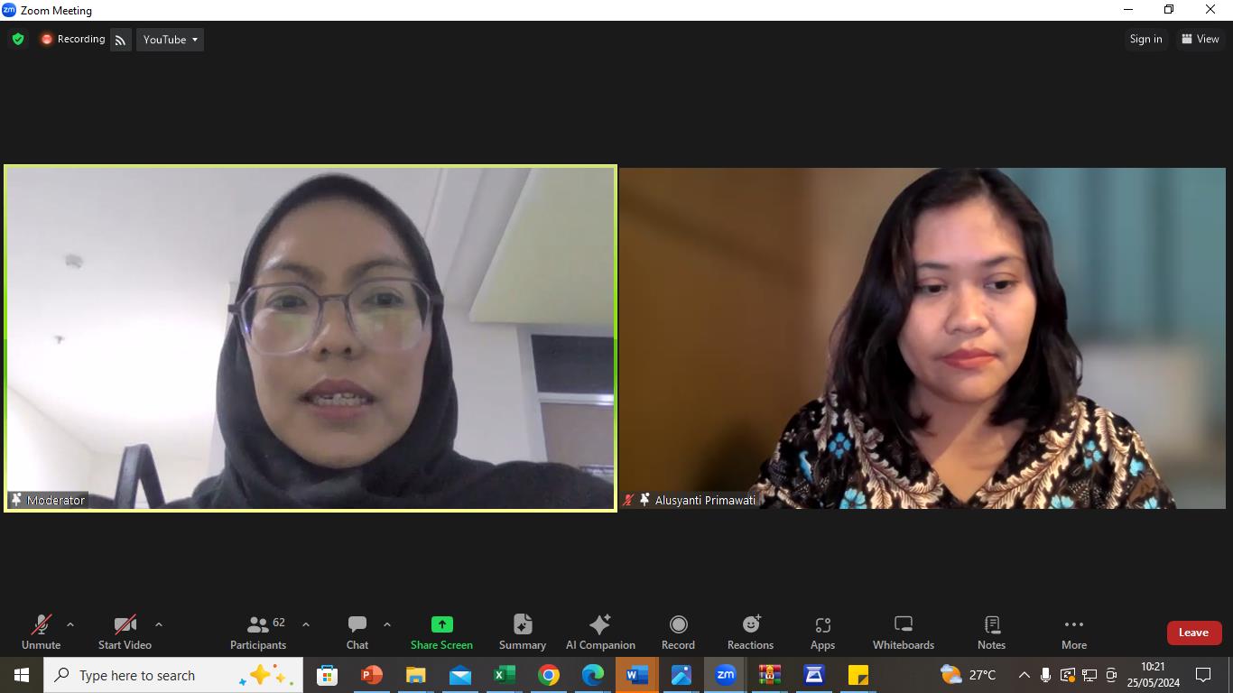The height and width of the screenshot is (693, 1233).
Task: Open the More options menu
Action: click(1073, 632)
